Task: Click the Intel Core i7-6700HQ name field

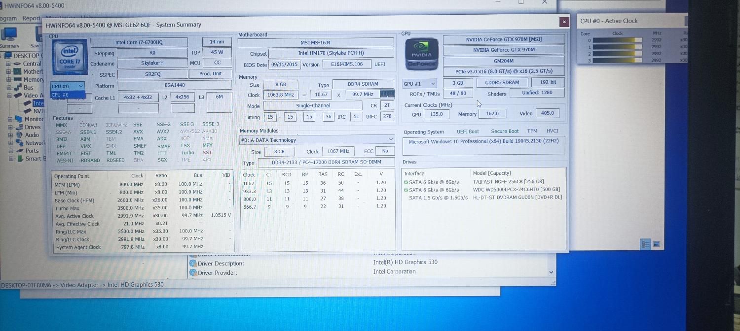Action: [139, 42]
